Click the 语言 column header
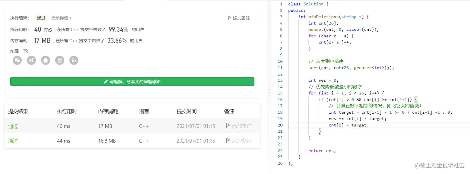The height and width of the screenshot is (174, 470). click(144, 111)
